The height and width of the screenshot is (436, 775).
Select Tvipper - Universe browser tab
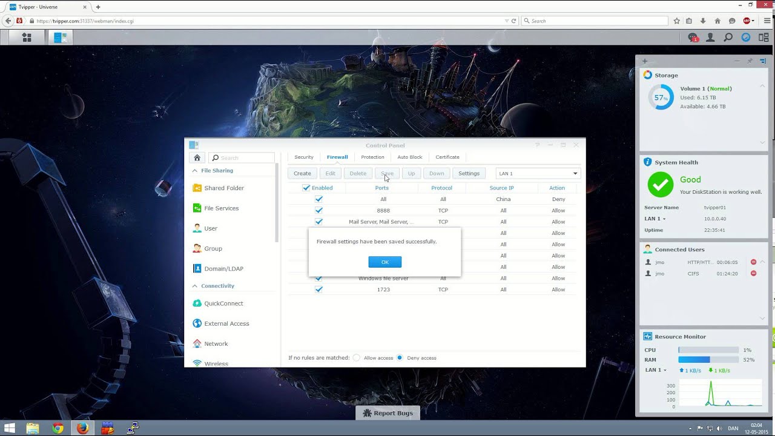click(47, 7)
